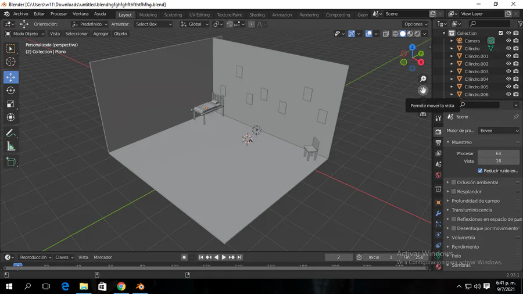523x294 pixels.
Task: Switch to Shading workspace tab
Action: tap(257, 15)
